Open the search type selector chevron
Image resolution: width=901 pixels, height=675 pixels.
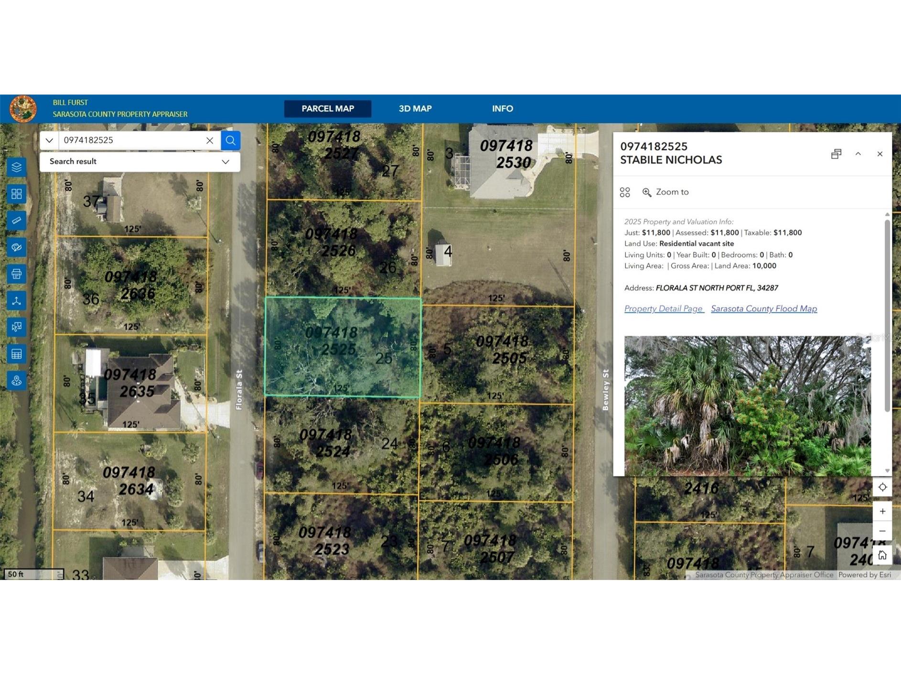coord(49,140)
